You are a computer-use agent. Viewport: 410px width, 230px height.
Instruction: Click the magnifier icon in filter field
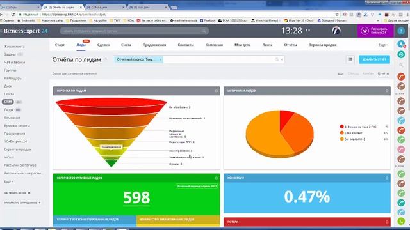click(x=277, y=59)
